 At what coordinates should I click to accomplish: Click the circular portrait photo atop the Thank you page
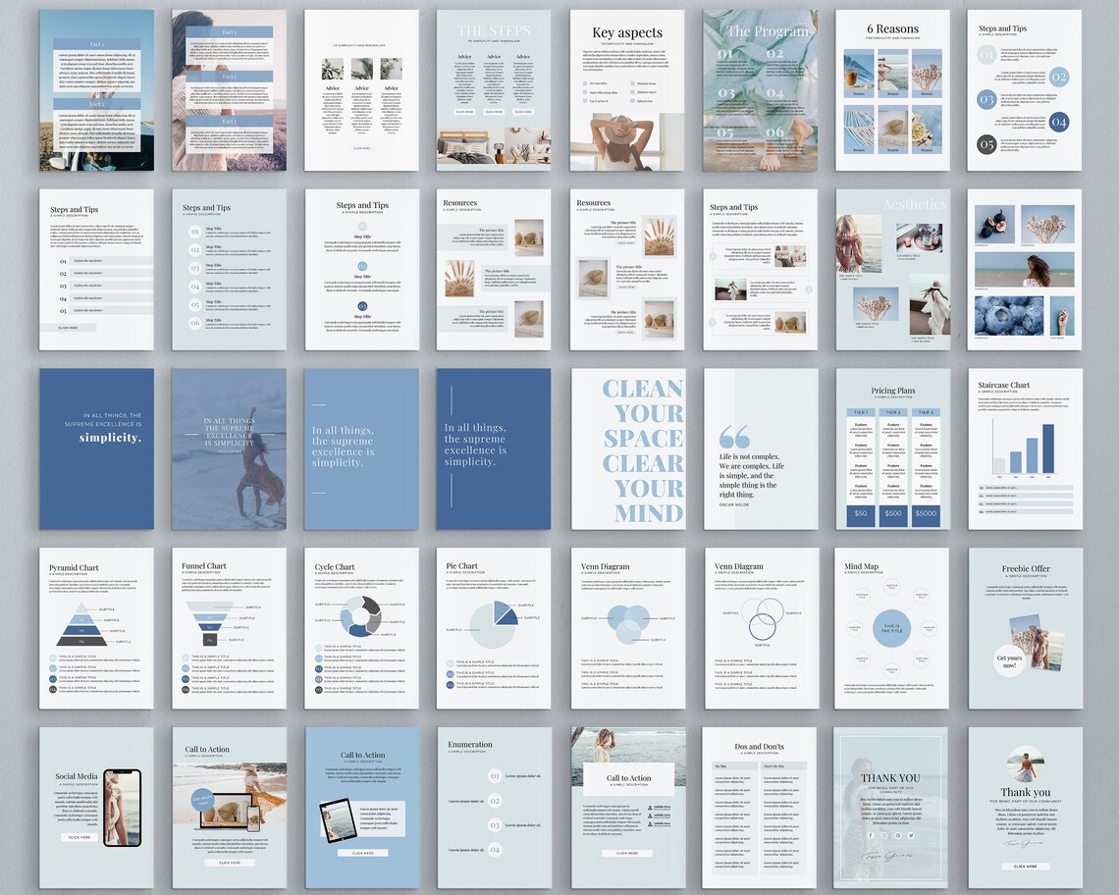1025,764
